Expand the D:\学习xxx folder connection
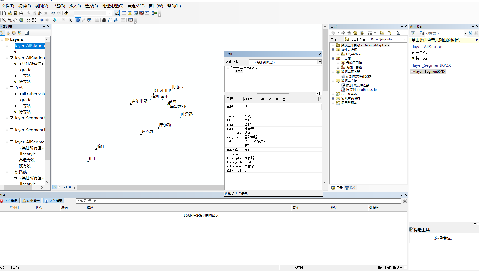 [x=338, y=54]
